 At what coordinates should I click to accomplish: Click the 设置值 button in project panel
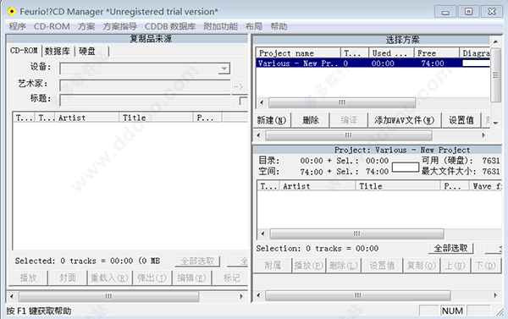tap(461, 120)
